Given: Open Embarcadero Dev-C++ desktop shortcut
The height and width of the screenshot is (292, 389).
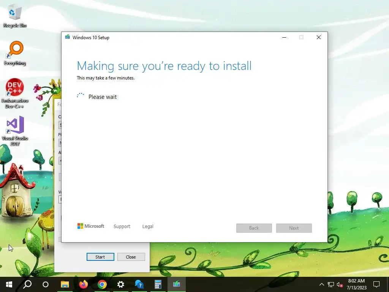Looking at the screenshot, I should 15,93.
